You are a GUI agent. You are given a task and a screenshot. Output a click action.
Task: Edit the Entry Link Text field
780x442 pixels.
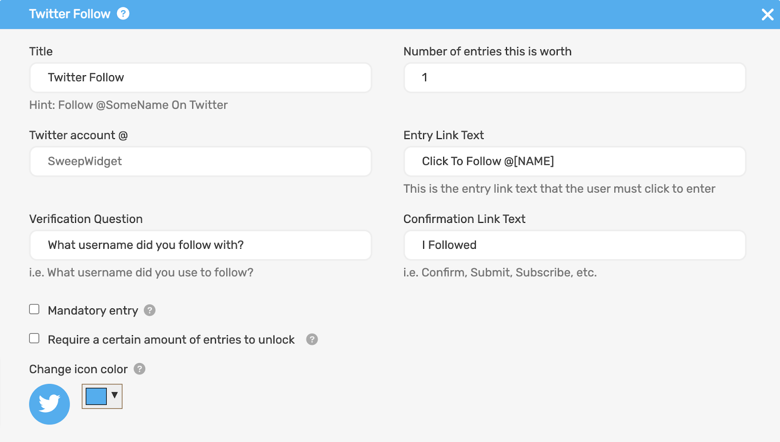point(574,161)
